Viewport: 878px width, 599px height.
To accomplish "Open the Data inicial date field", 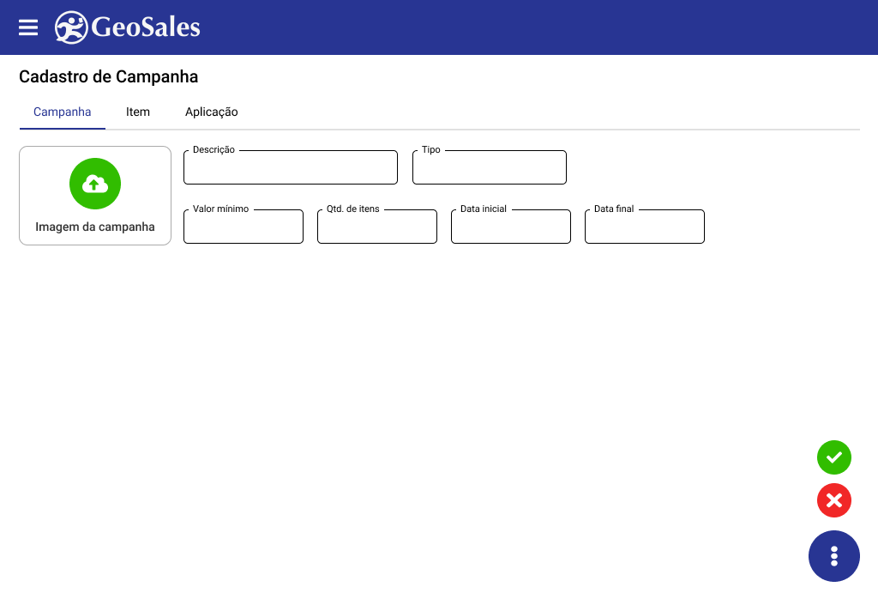I will click(511, 227).
